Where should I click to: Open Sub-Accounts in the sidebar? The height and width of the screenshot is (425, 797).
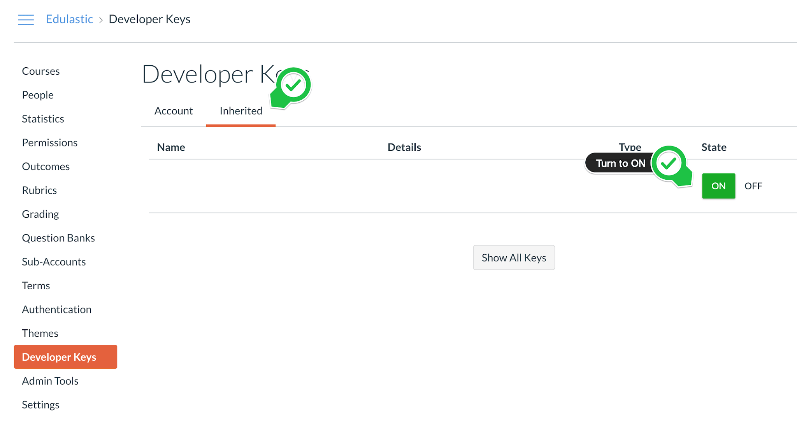54,262
